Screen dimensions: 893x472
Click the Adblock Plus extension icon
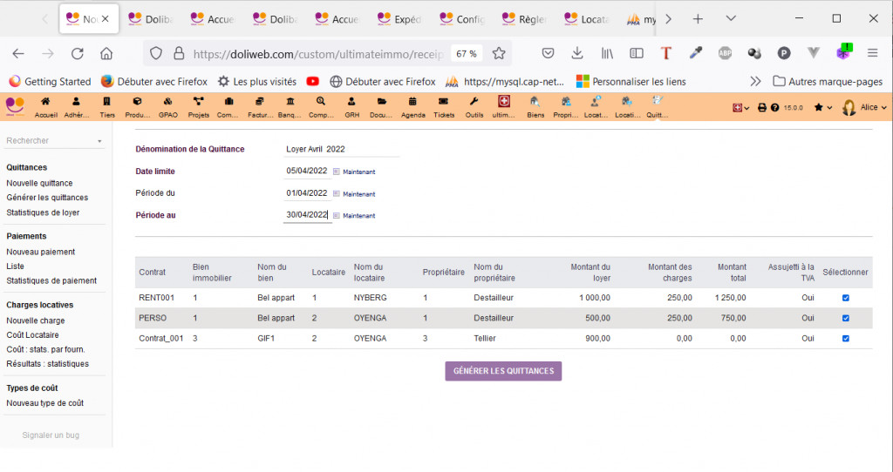[725, 53]
